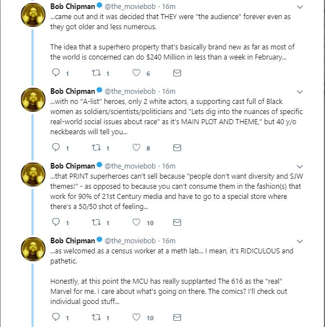Retweet the tweet about diversity and SJW themes
Image resolution: width=325 pixels, height=327 pixels.
97,222
